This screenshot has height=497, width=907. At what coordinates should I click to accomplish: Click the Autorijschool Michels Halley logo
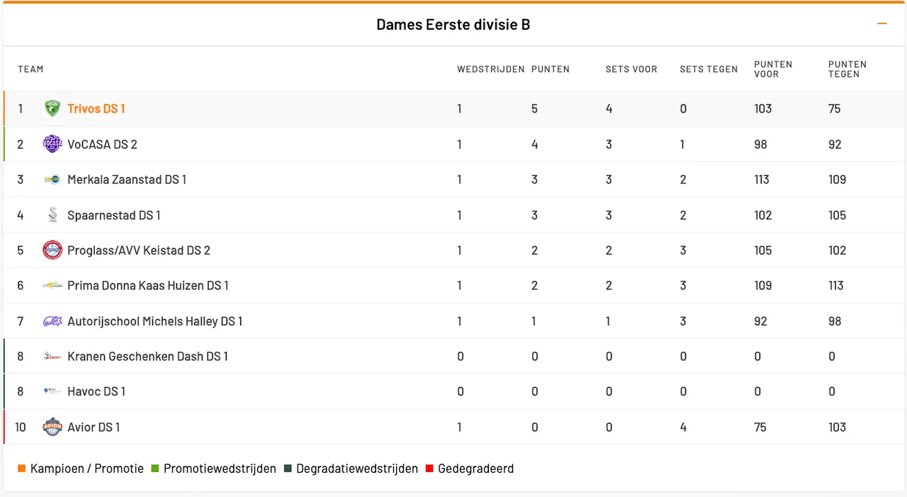52,321
